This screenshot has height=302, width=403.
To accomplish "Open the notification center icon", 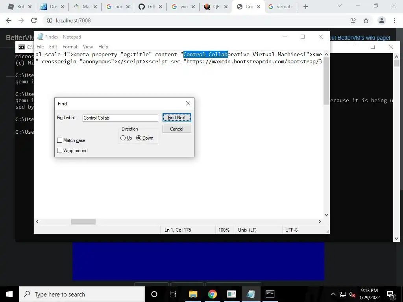I will (391, 294).
